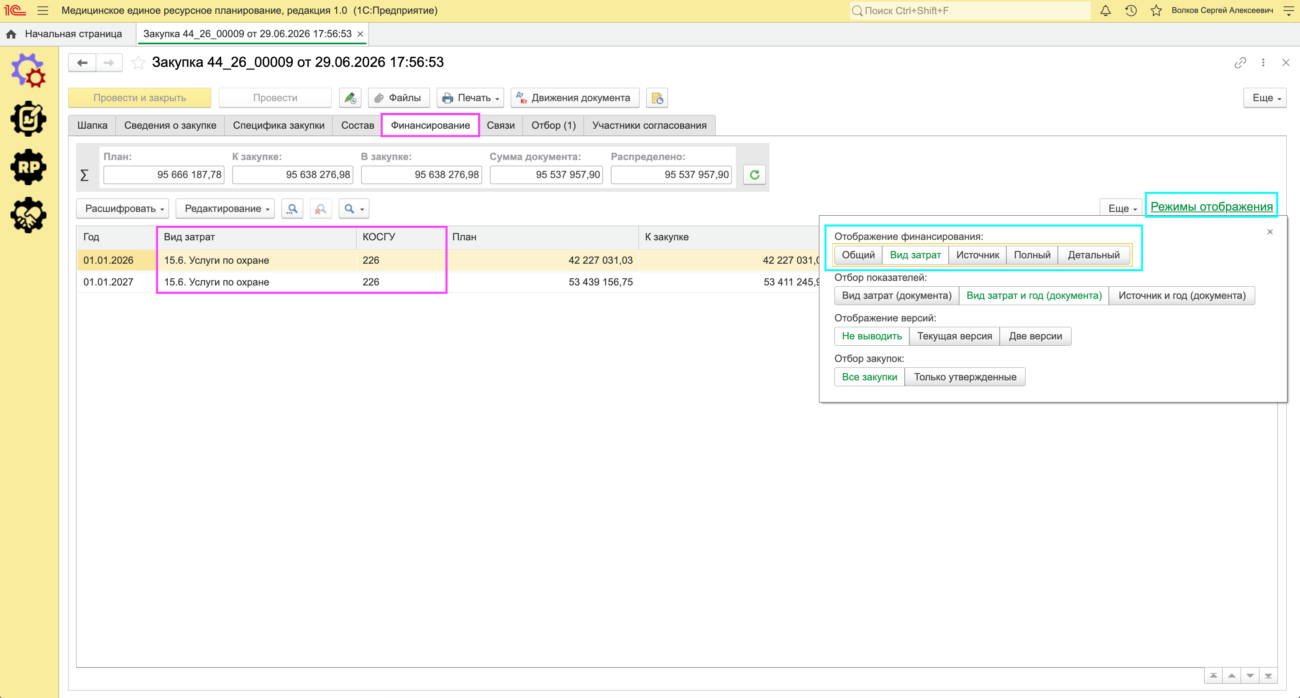
Task: Open the checklist gear sidebar section
Action: click(x=28, y=119)
